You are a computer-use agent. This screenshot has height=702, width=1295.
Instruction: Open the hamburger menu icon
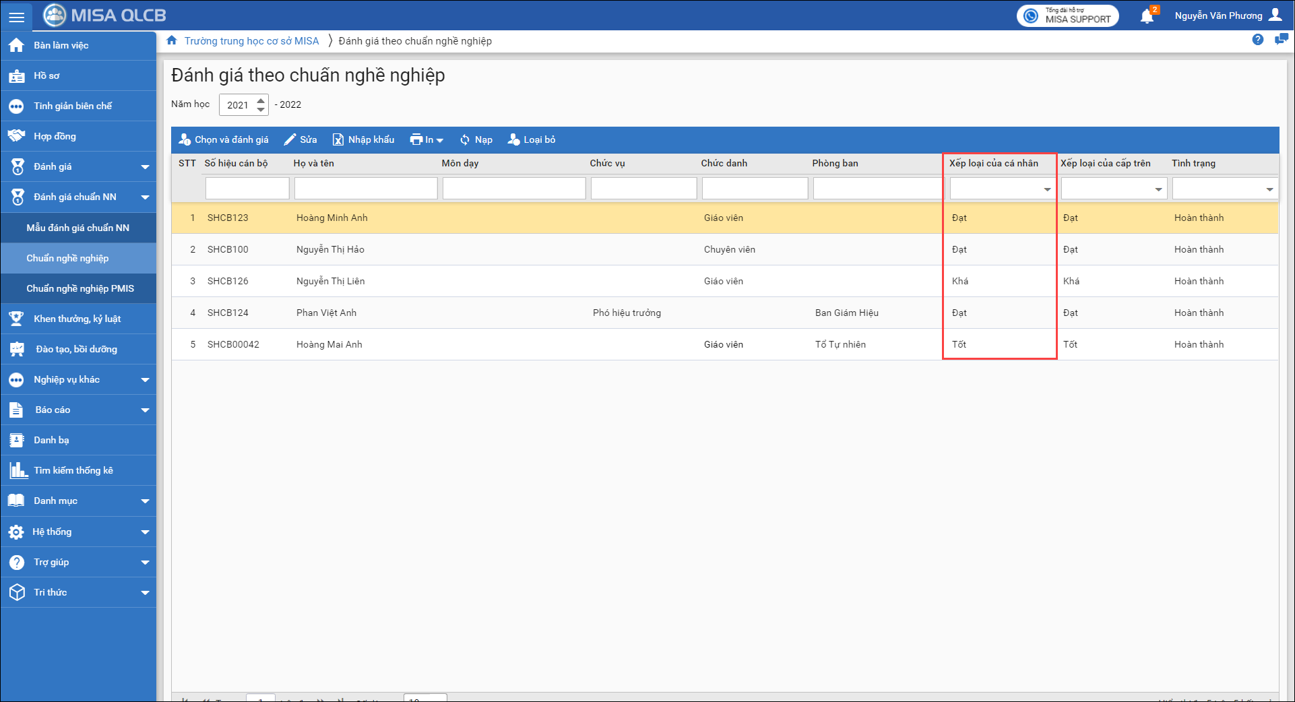17,16
